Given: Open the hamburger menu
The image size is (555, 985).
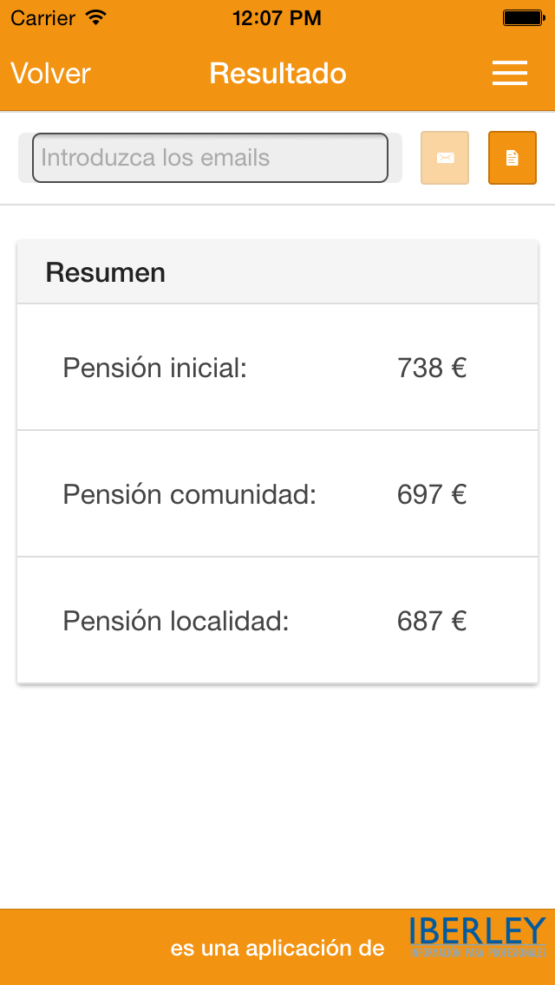Looking at the screenshot, I should tap(510, 74).
